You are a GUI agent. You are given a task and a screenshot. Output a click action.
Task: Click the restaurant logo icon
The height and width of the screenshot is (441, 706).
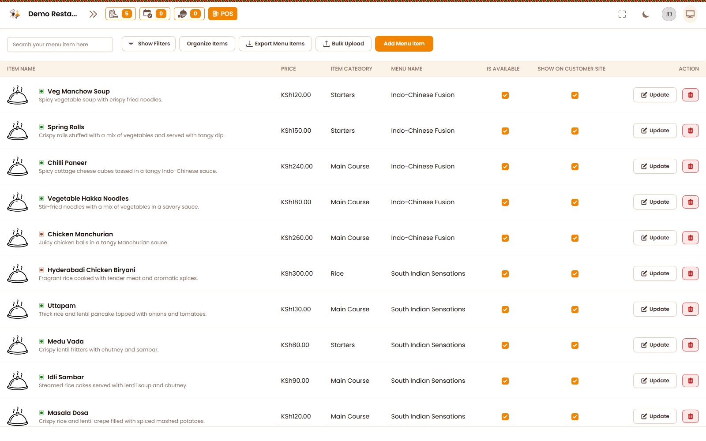[15, 14]
